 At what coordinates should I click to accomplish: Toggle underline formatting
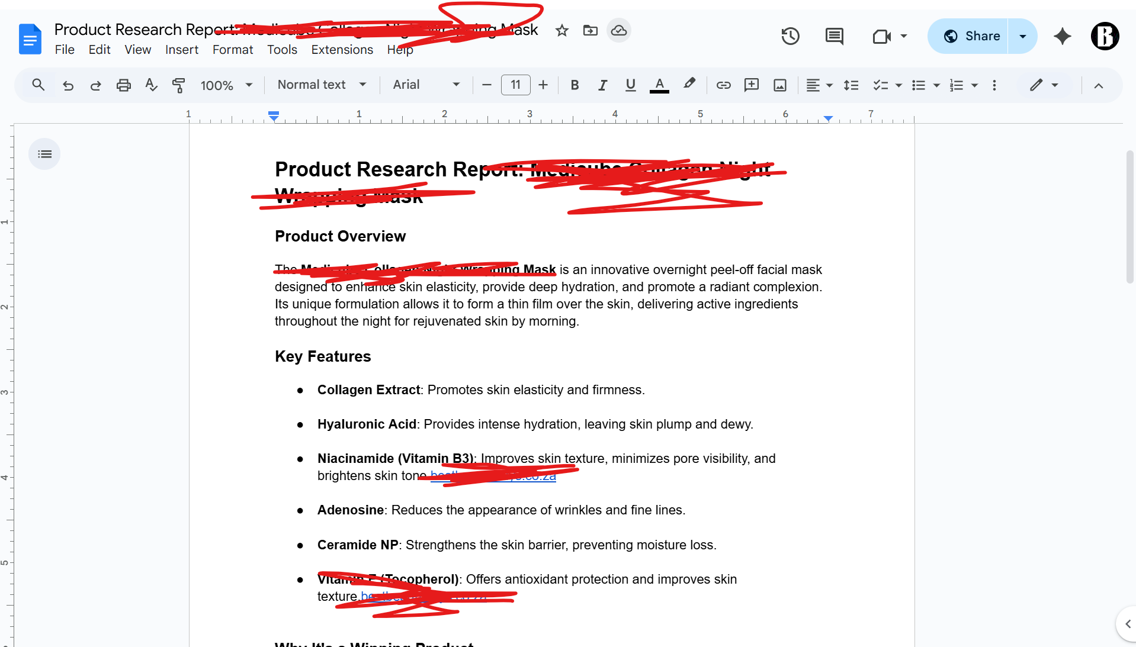click(x=630, y=85)
